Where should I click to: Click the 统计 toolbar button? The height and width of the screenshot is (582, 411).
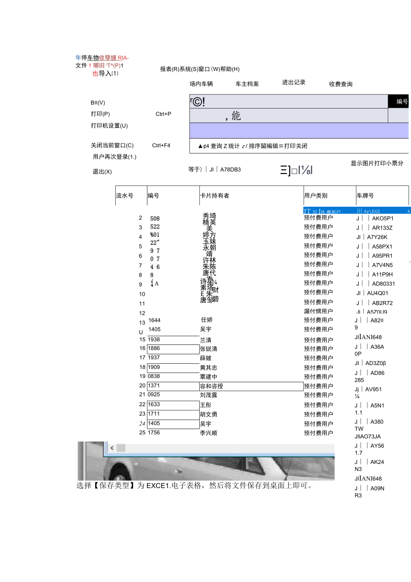tap(233, 146)
